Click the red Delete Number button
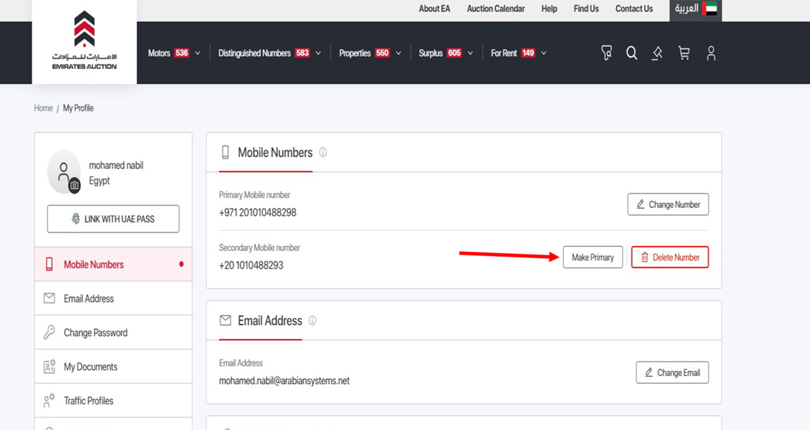 669,258
